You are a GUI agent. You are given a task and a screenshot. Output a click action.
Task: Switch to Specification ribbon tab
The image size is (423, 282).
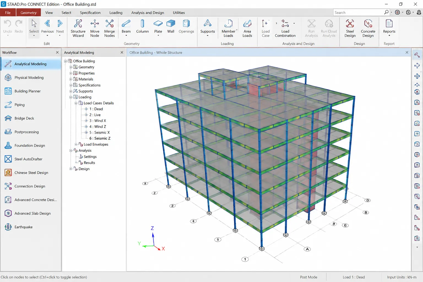pyautogui.click(x=90, y=13)
